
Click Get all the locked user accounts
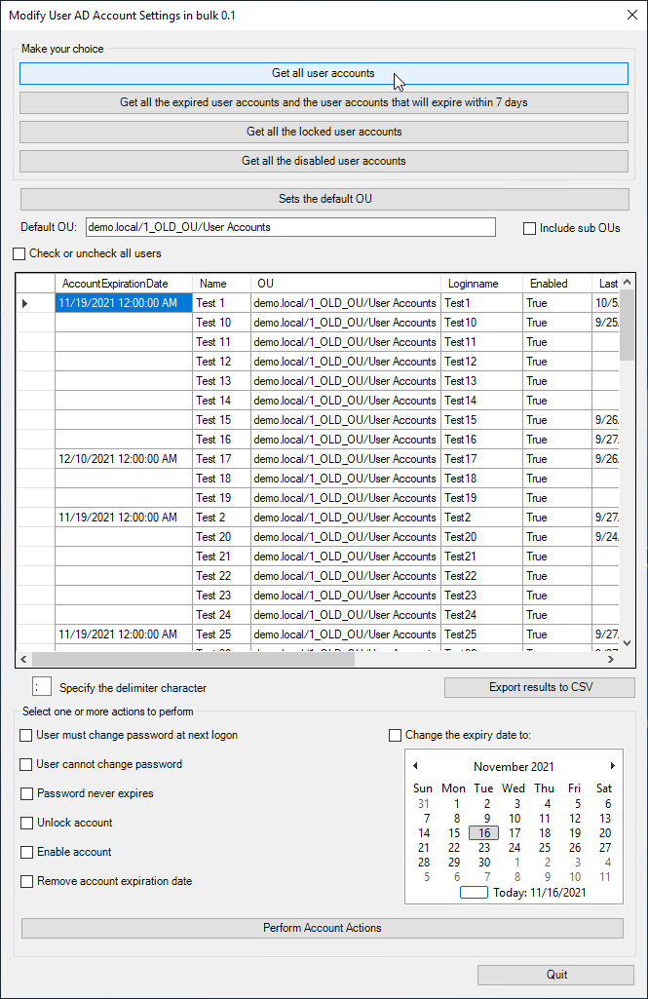point(324,132)
